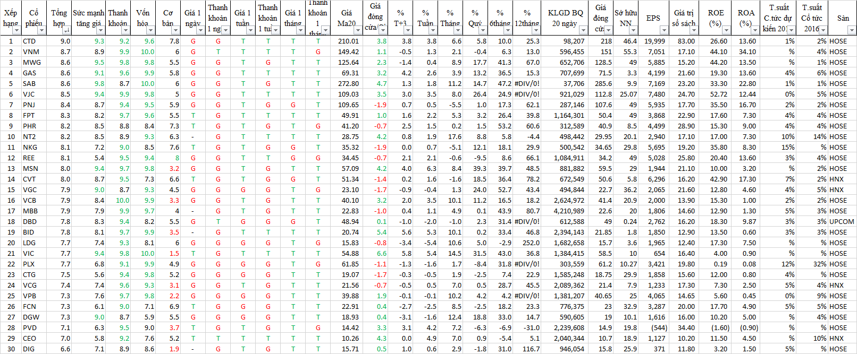Screen dimensions: 857x354
Task: Open the Cơ bản column filter dropdown
Action: click(175, 30)
